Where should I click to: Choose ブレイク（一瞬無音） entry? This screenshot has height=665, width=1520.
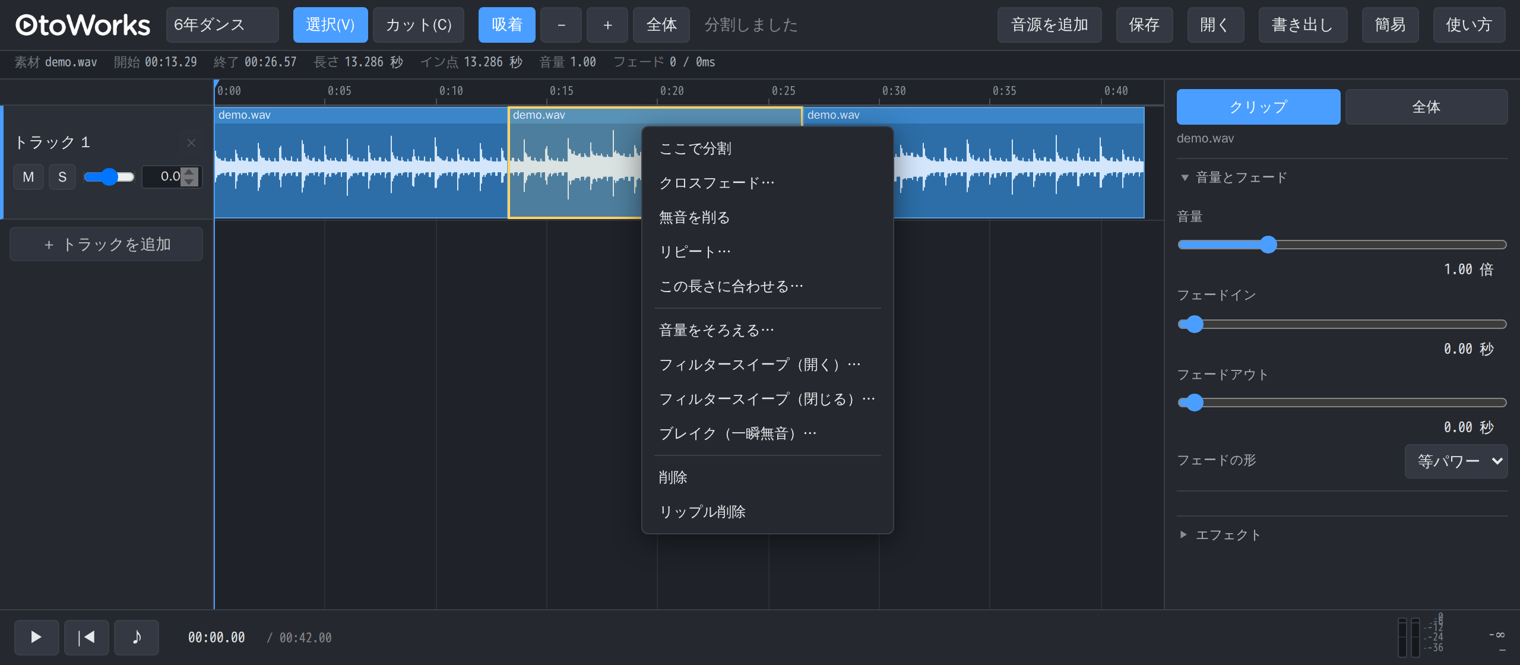pos(767,433)
